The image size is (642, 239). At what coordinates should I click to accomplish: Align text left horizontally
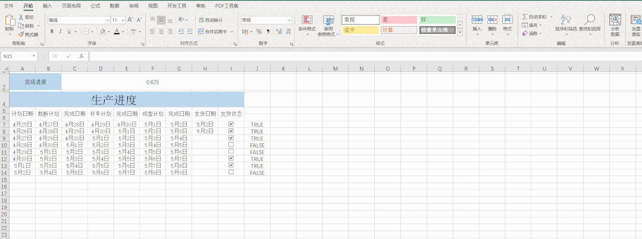(x=152, y=32)
